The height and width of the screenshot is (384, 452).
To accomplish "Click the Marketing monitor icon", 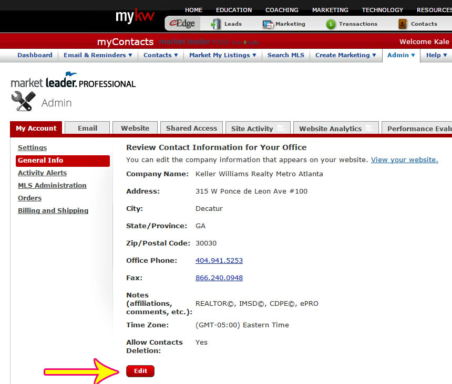I will [x=268, y=25].
